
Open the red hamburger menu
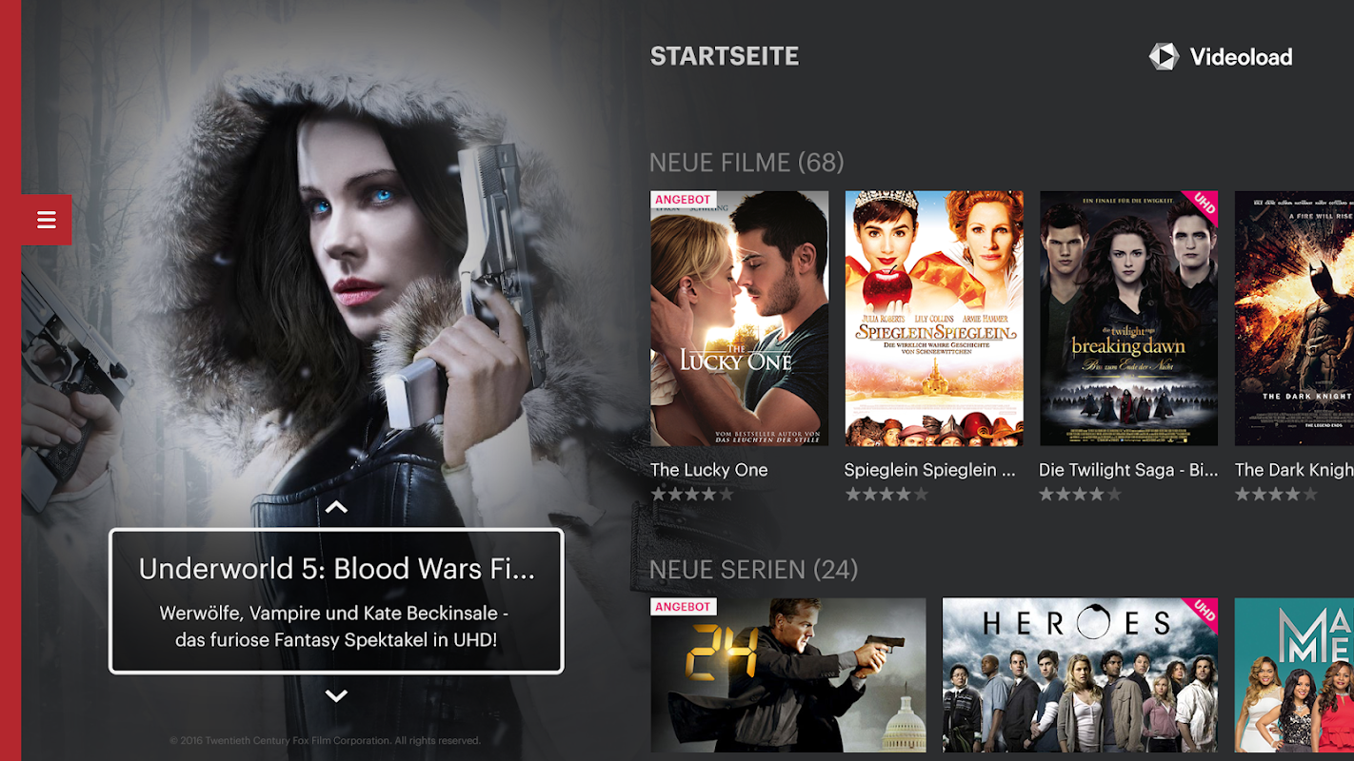[47, 220]
